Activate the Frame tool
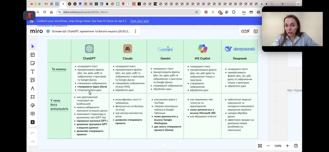Screen dimensions: 329x152 coord(33,97)
